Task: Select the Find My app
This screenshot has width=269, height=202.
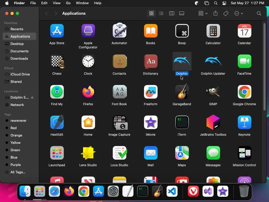Action: [57, 92]
